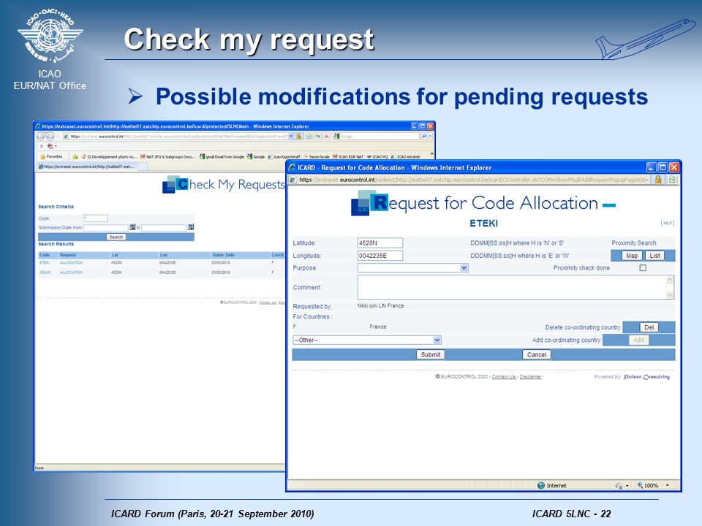Open the Contact Us link in the popup footer

[x=504, y=377]
